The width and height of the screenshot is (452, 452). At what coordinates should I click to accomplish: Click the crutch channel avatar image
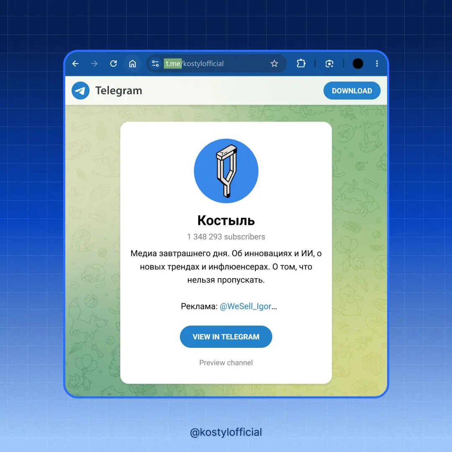tap(226, 171)
